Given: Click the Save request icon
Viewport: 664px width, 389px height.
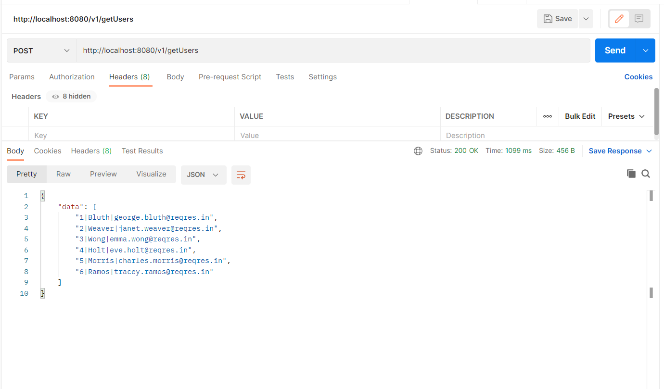Looking at the screenshot, I should click(x=557, y=18).
